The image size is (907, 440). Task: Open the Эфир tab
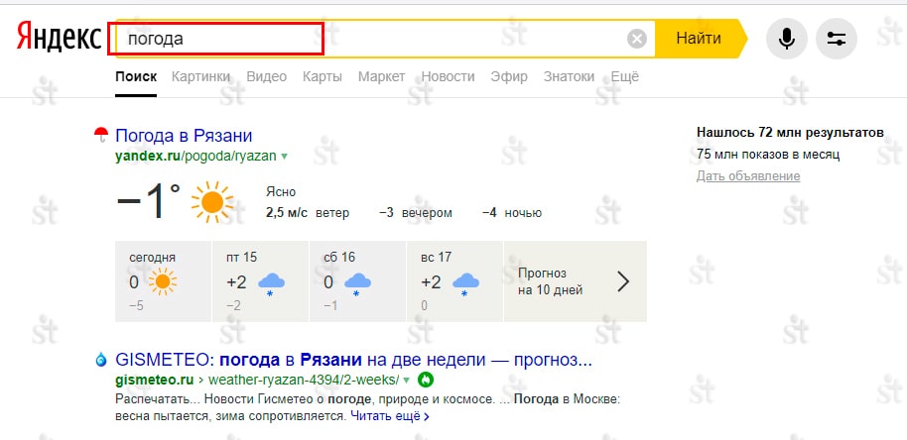point(509,76)
